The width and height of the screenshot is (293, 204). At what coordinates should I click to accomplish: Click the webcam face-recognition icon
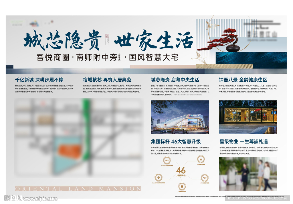[x=159, y=177]
